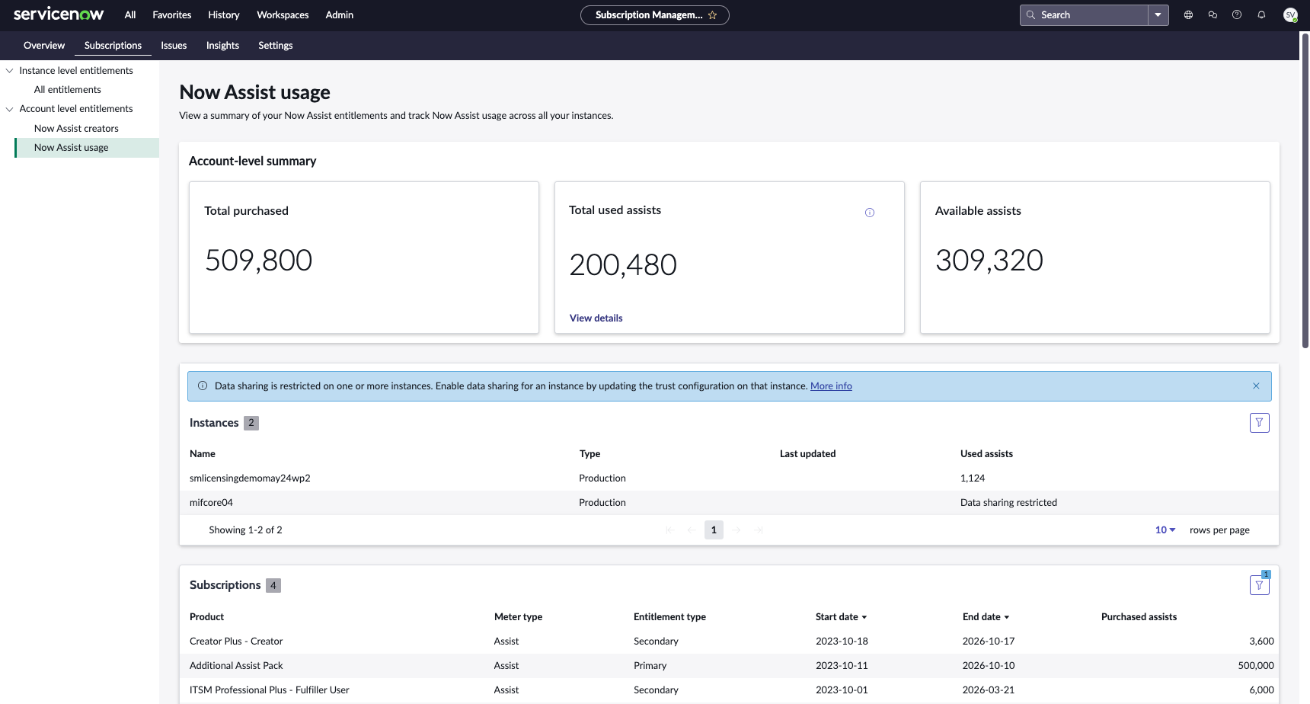Click the Purchased assists column header

point(1139,617)
